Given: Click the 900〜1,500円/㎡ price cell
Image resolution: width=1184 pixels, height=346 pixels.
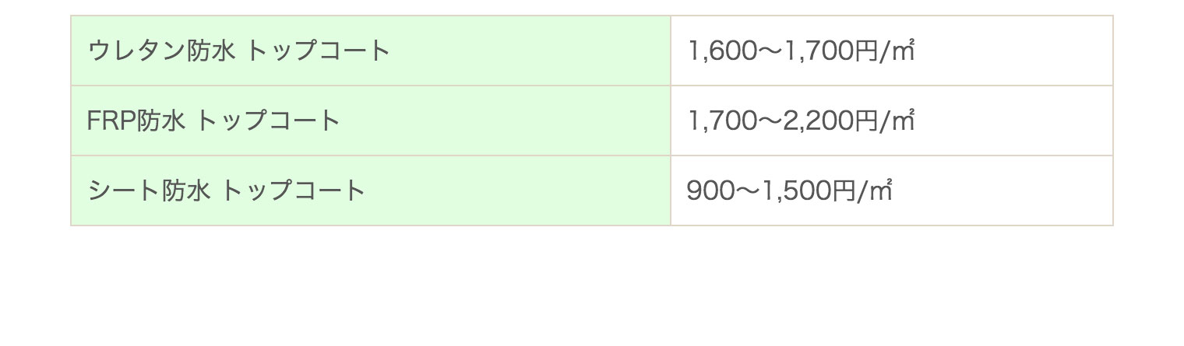Looking at the screenshot, I should [892, 190].
